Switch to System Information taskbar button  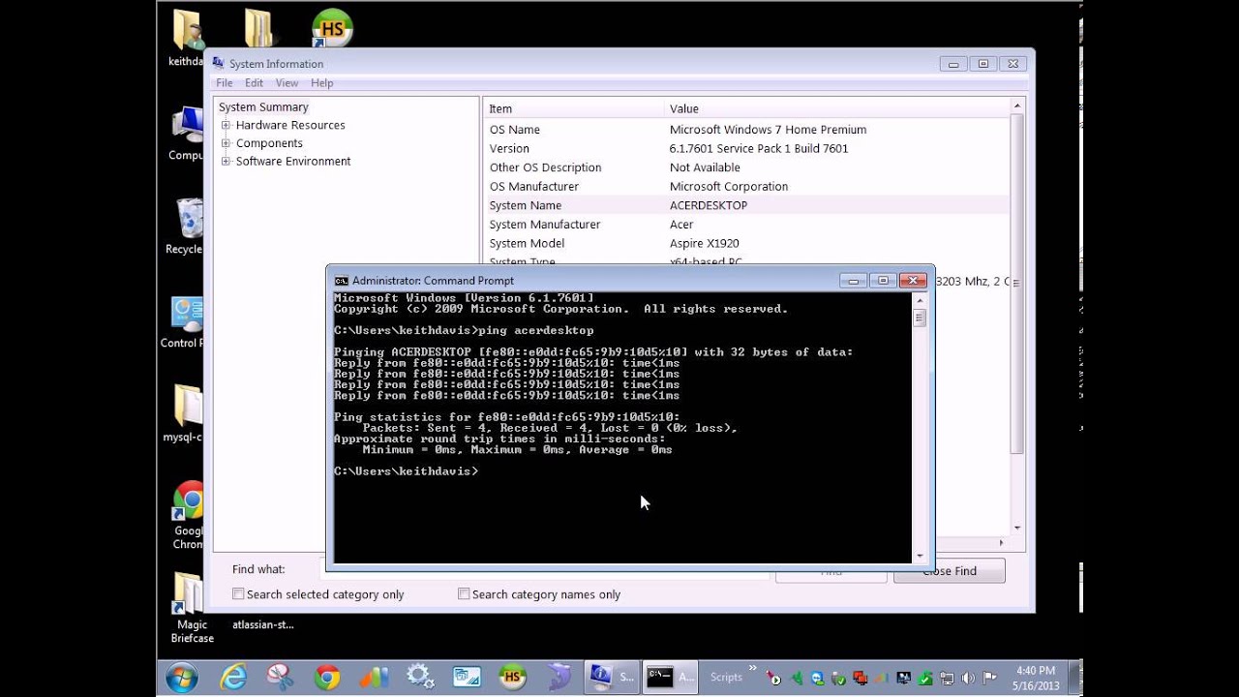click(x=612, y=677)
